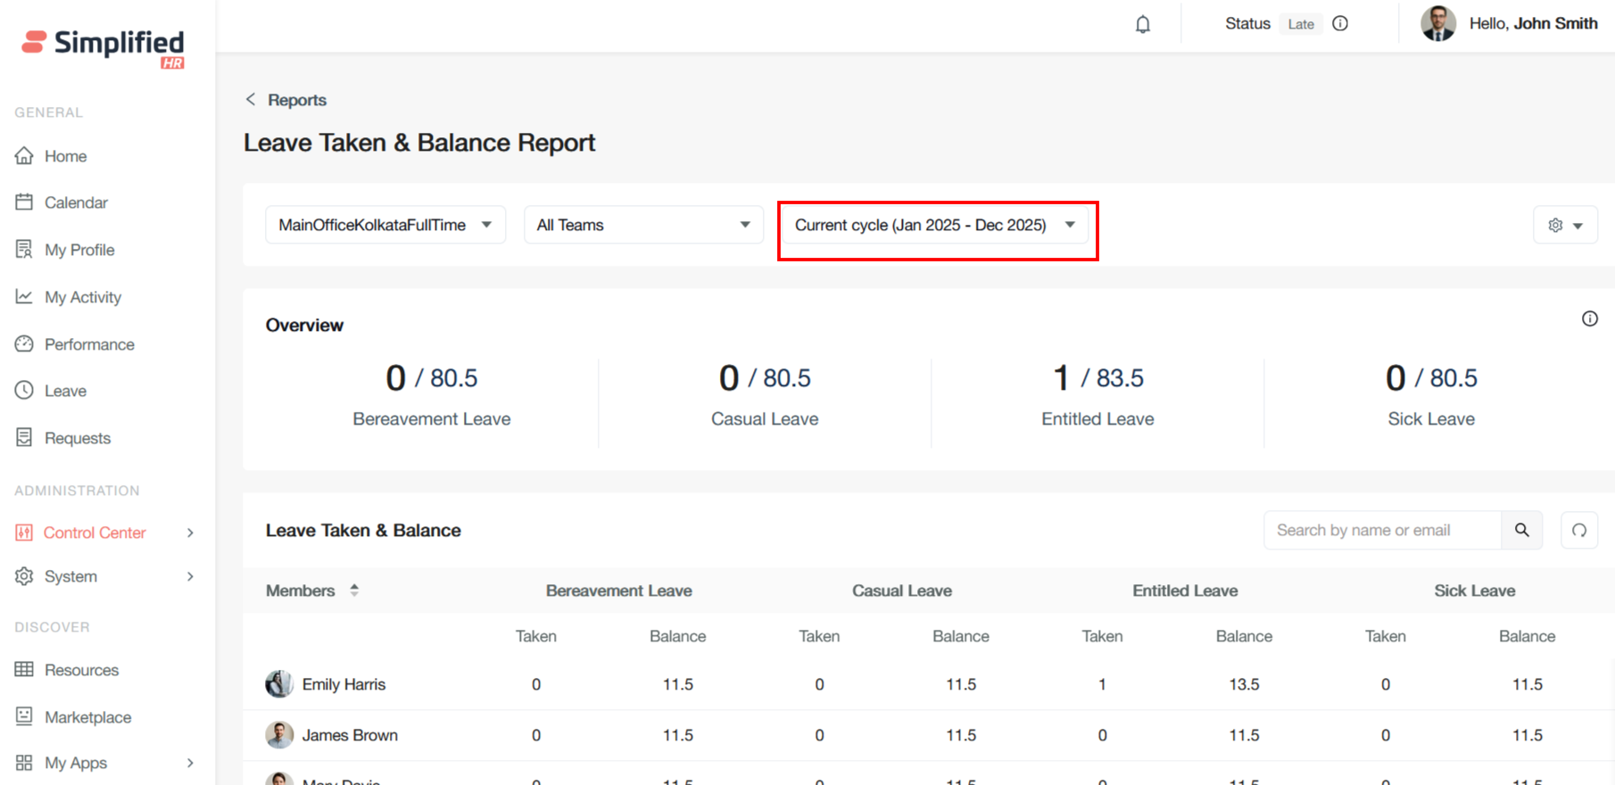
Task: Open Emily Harris's member row
Action: (x=344, y=684)
